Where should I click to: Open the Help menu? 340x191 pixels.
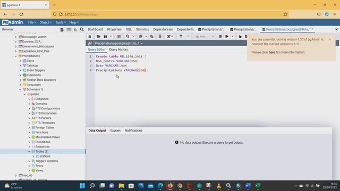pos(74,22)
